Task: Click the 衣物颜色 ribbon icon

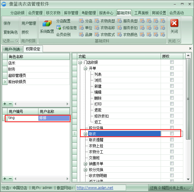Action: pyautogui.click(x=119, y=35)
